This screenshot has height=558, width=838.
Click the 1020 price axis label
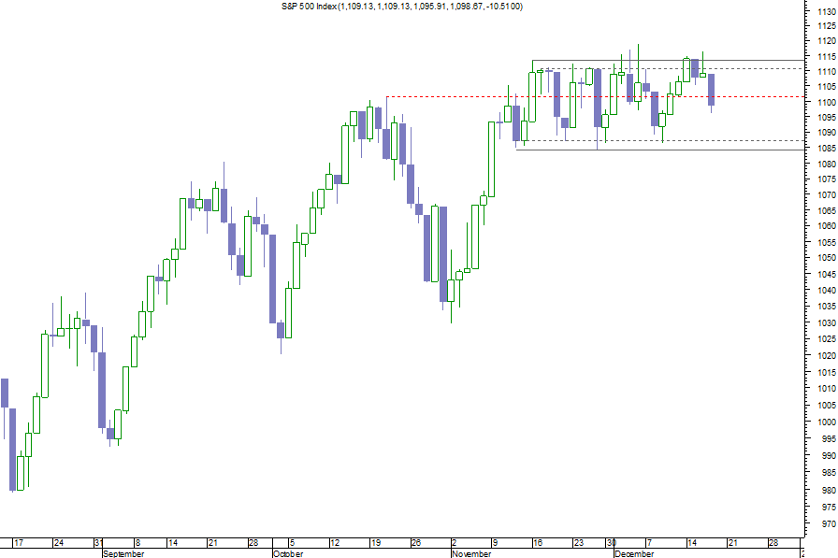click(827, 355)
